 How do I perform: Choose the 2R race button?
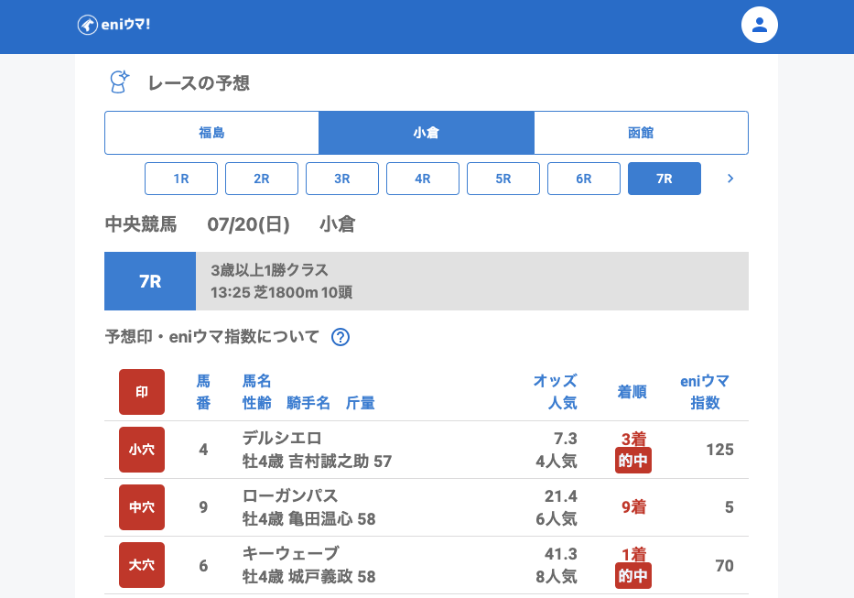point(262,179)
